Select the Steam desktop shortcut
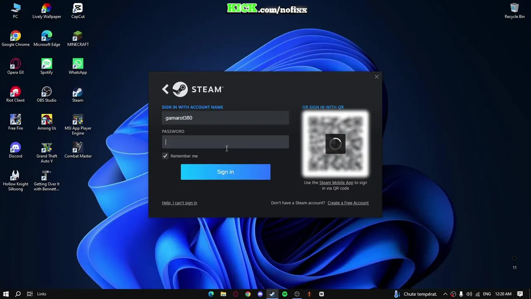Image resolution: width=531 pixels, height=299 pixels. (x=78, y=94)
